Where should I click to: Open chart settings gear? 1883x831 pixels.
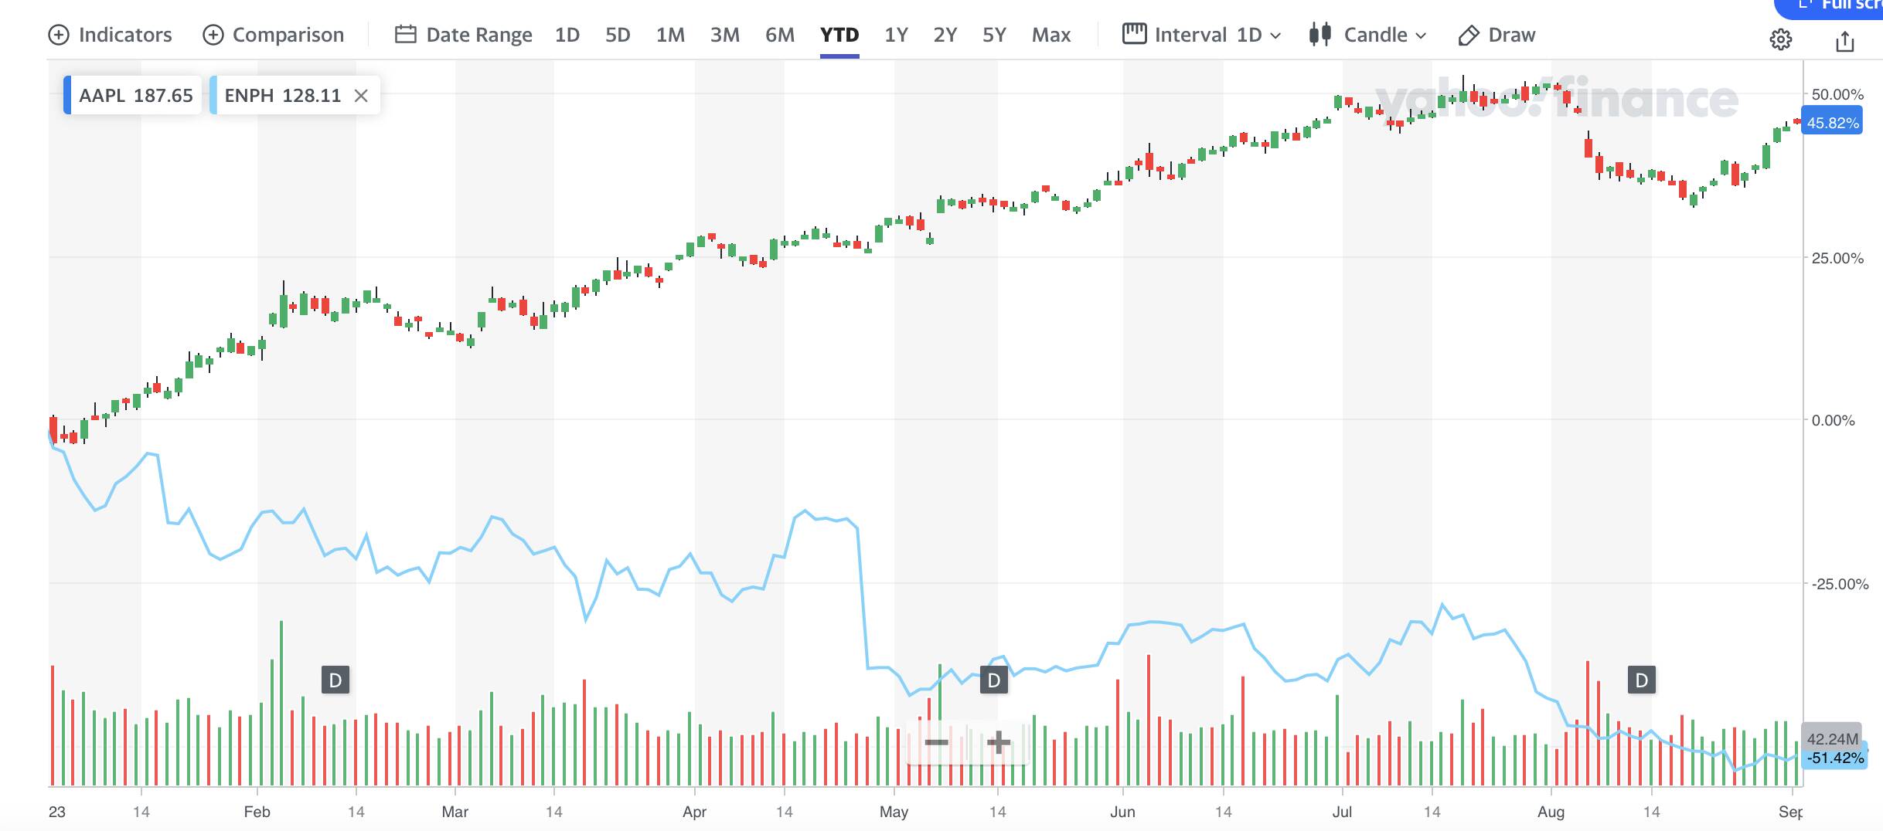click(x=1781, y=39)
